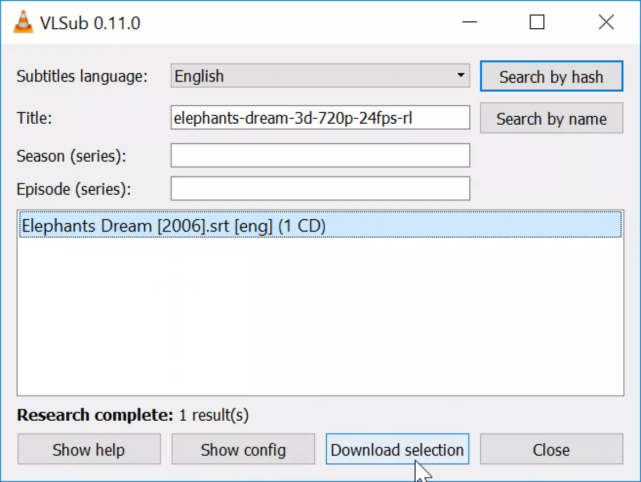Focus the Episode (series) input field
The image size is (641, 482).
320,188
